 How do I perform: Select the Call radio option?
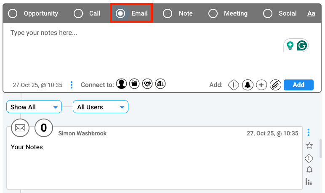[x=78, y=13]
